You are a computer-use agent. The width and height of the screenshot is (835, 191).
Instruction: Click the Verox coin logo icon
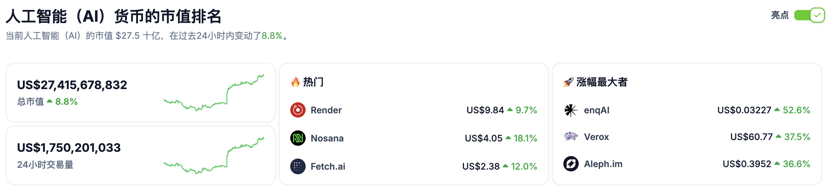point(571,137)
